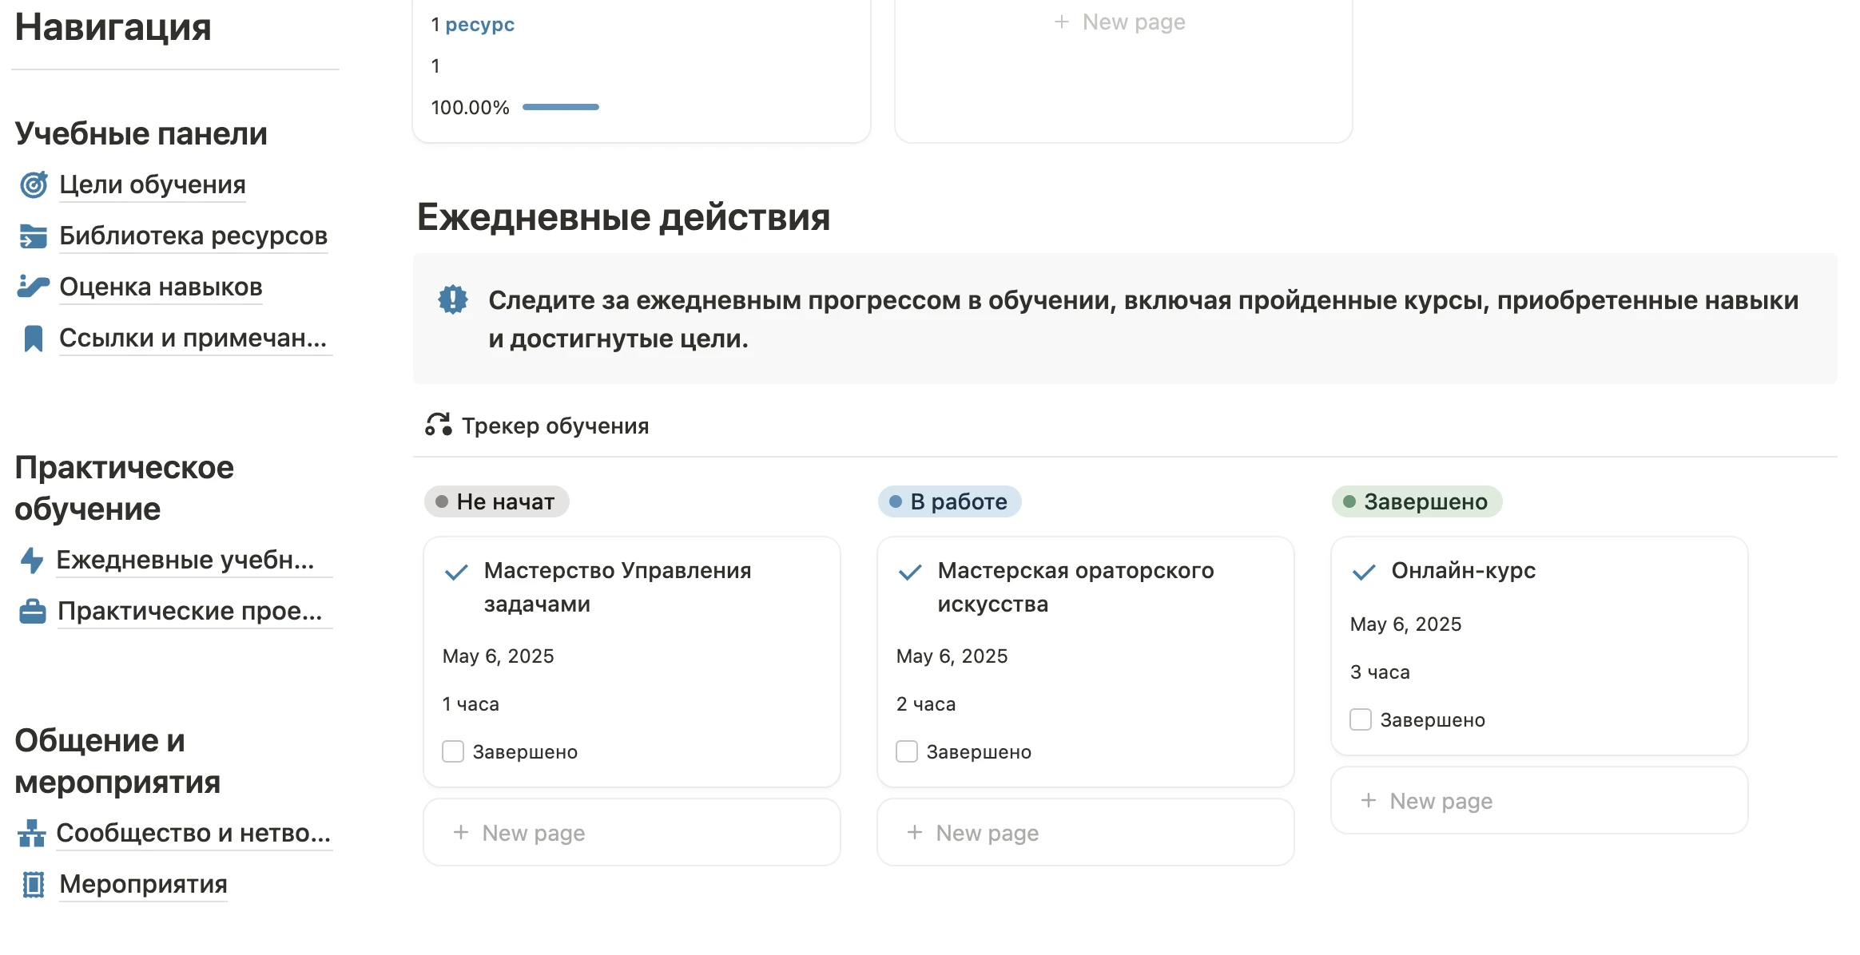This screenshot has height=955, width=1860.
Task: Check Завершено on Мастерская ораторского искусства card
Action: [907, 752]
